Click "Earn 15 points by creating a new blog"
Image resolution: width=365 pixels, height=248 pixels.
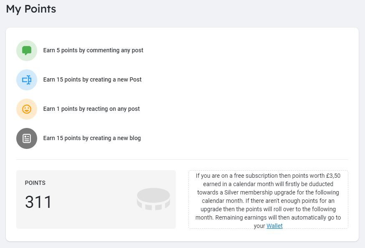pos(92,138)
